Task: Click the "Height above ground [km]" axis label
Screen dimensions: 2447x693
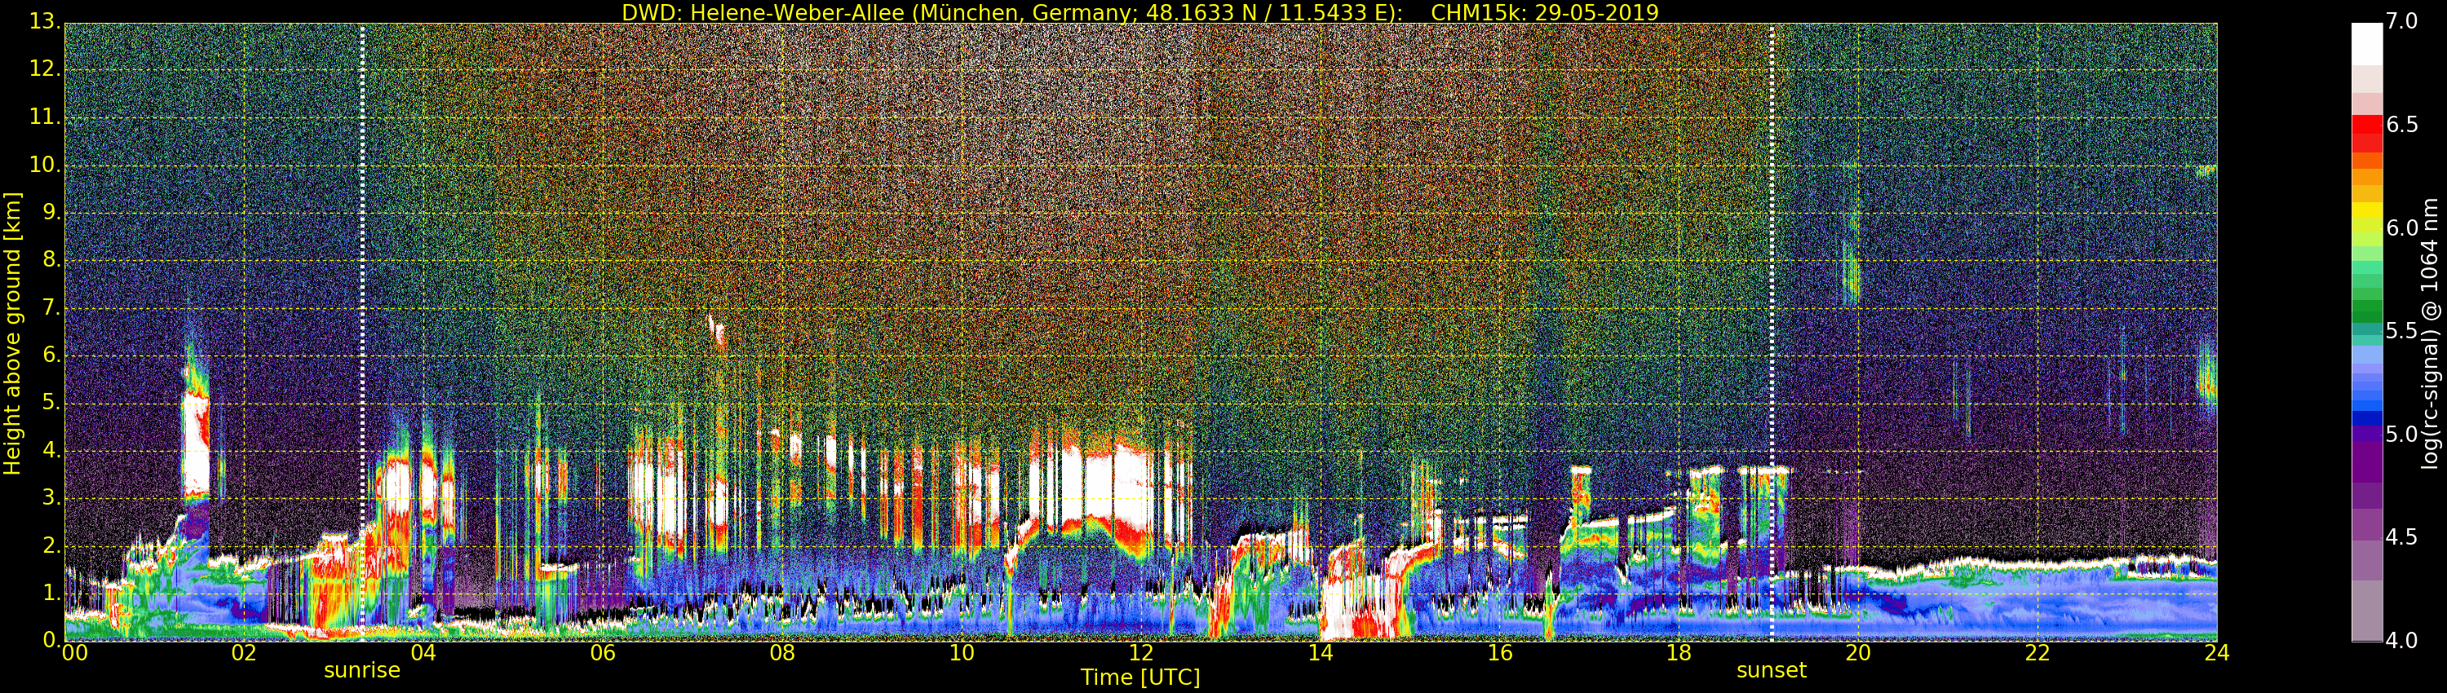Action: coord(12,333)
